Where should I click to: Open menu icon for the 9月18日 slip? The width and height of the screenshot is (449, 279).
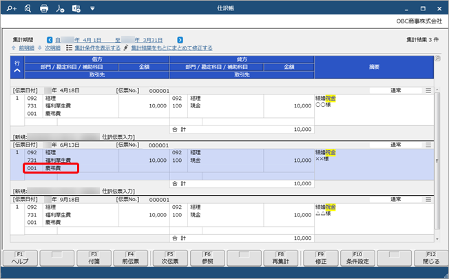pyautogui.click(x=428, y=199)
